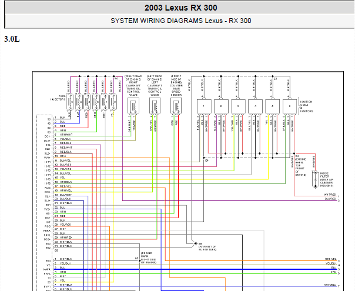Select 'SYSTEM WIRING DIAGRAMS Lexus - RX 300' subtitle
This screenshot has width=355, height=291.
(180, 21)
